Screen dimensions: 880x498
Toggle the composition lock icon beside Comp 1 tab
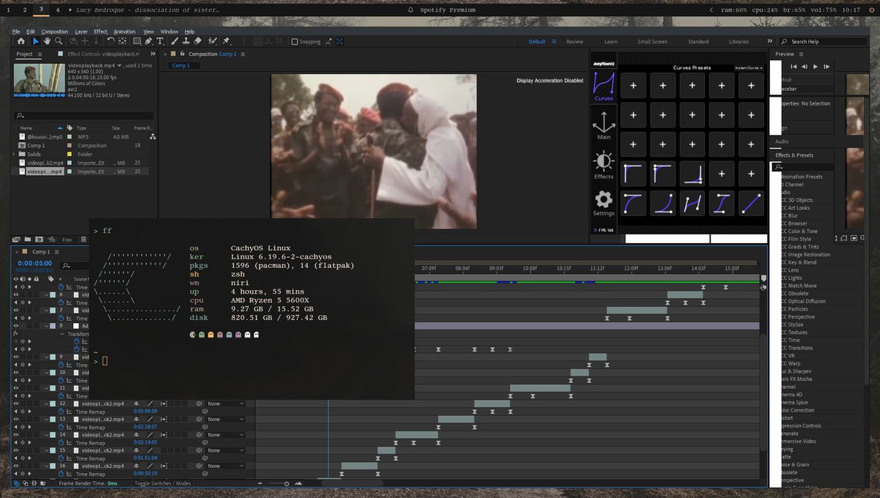click(x=182, y=53)
